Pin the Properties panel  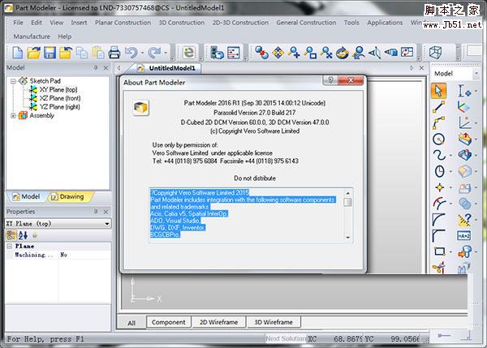[x=96, y=212]
